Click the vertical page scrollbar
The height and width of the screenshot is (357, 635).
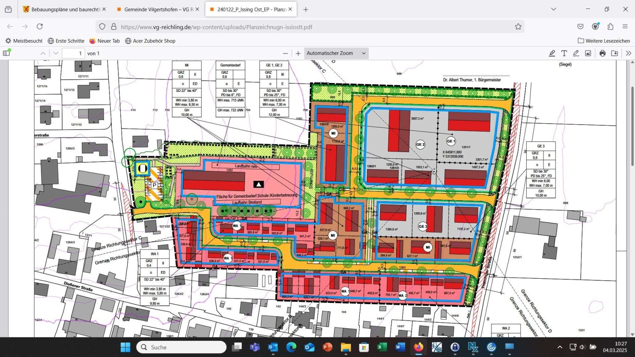coord(632,127)
